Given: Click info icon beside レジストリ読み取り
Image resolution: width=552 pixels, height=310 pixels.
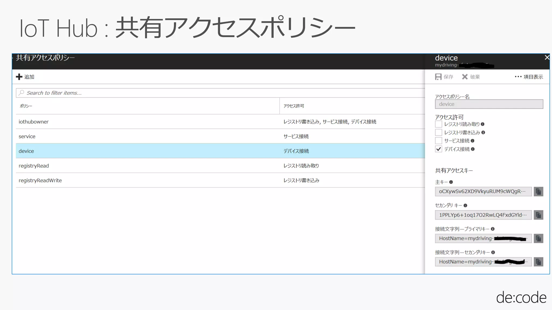Looking at the screenshot, I should pos(482,124).
